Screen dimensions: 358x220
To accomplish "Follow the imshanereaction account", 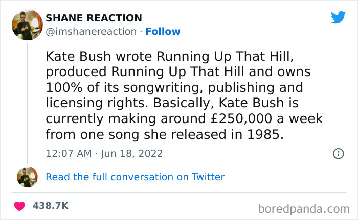I will [163, 32].
